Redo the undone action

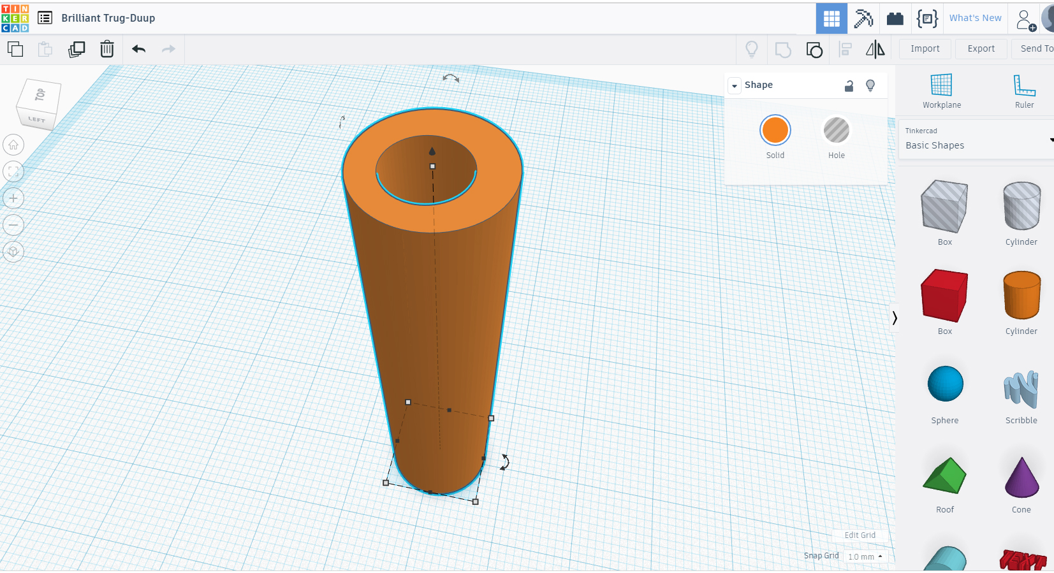pyautogui.click(x=168, y=49)
